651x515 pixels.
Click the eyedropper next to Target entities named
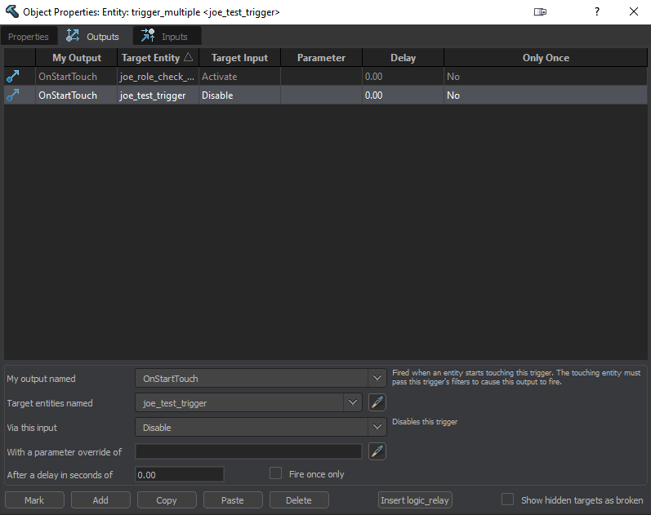(377, 402)
